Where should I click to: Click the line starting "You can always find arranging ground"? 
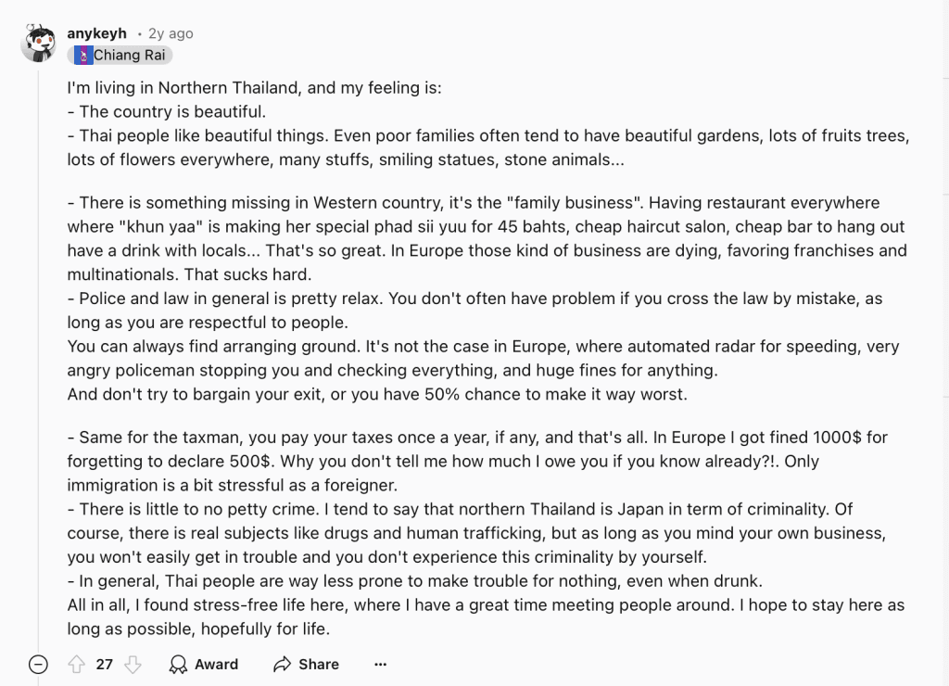pyautogui.click(x=482, y=347)
